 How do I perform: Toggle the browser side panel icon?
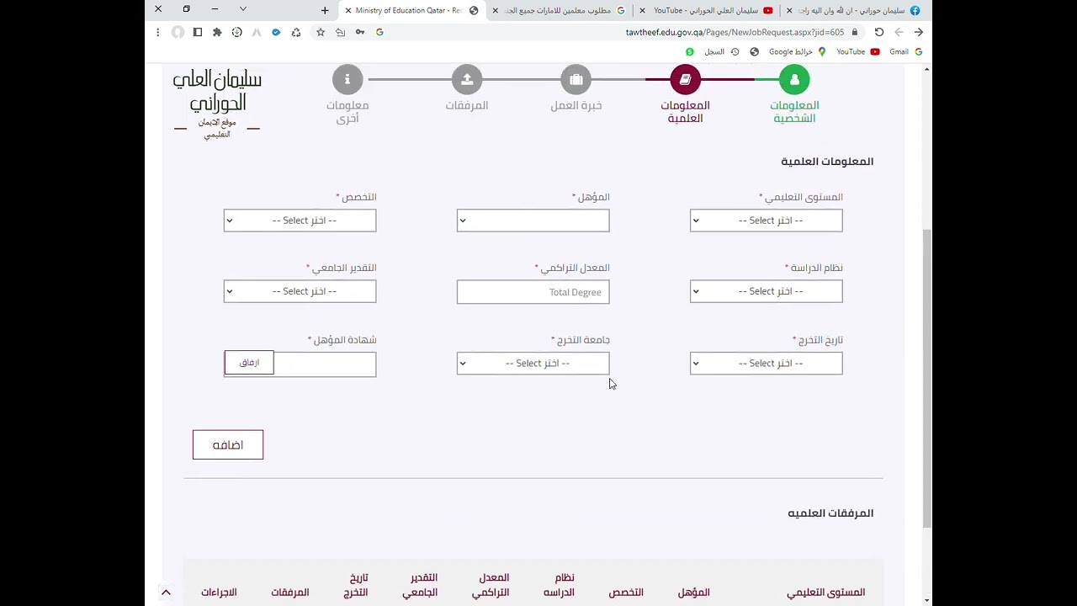198,32
